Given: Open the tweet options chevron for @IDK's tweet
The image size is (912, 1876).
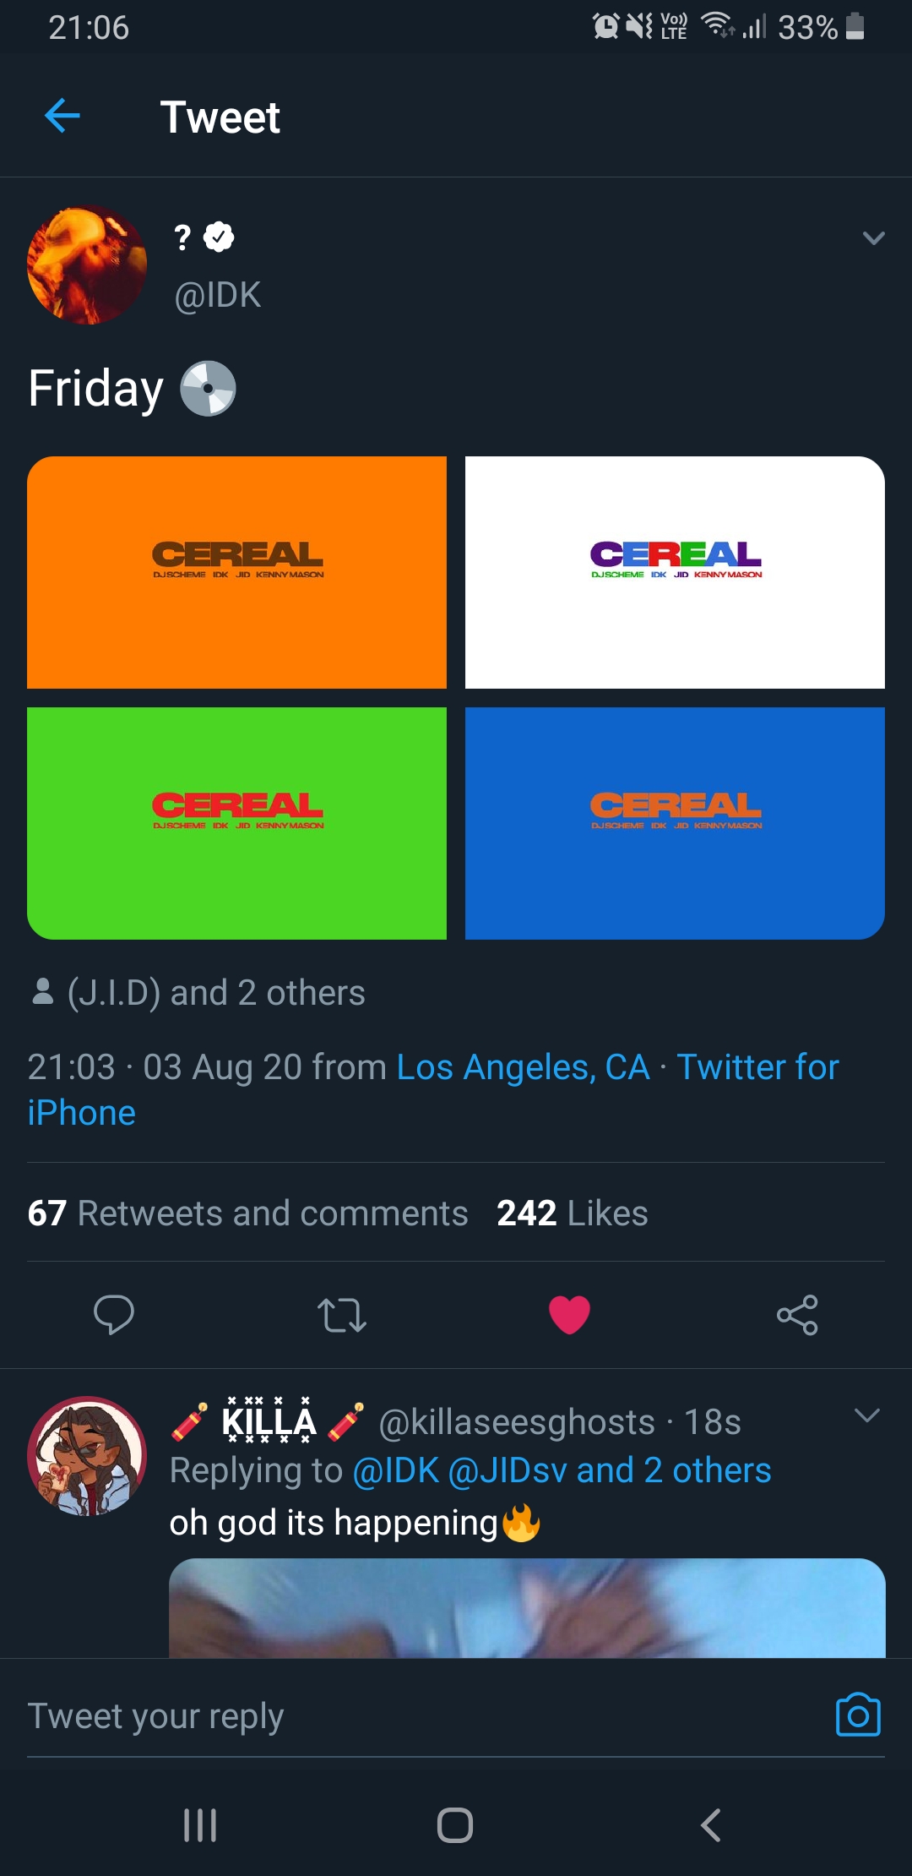Looking at the screenshot, I should [872, 239].
